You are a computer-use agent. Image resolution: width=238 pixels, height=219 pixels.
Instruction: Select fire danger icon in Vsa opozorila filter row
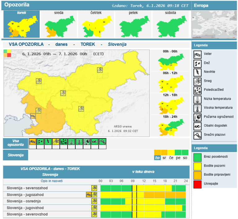[x=87, y=142]
